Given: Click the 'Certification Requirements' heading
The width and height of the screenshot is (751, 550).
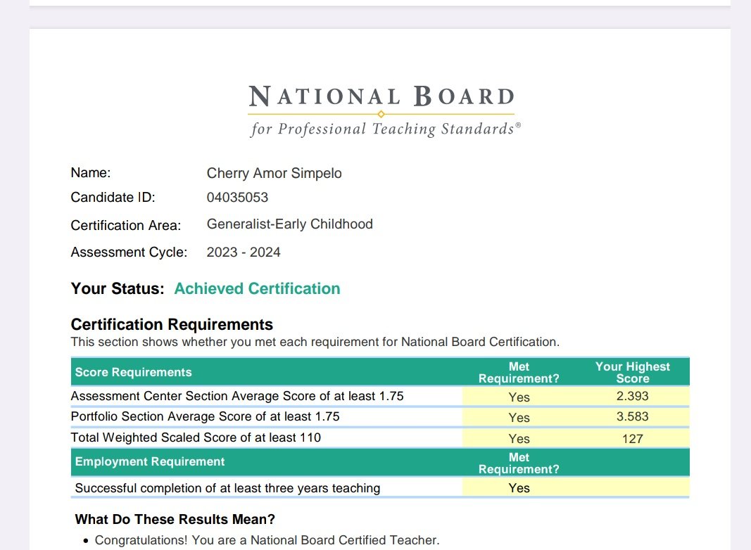Looking at the screenshot, I should (172, 324).
